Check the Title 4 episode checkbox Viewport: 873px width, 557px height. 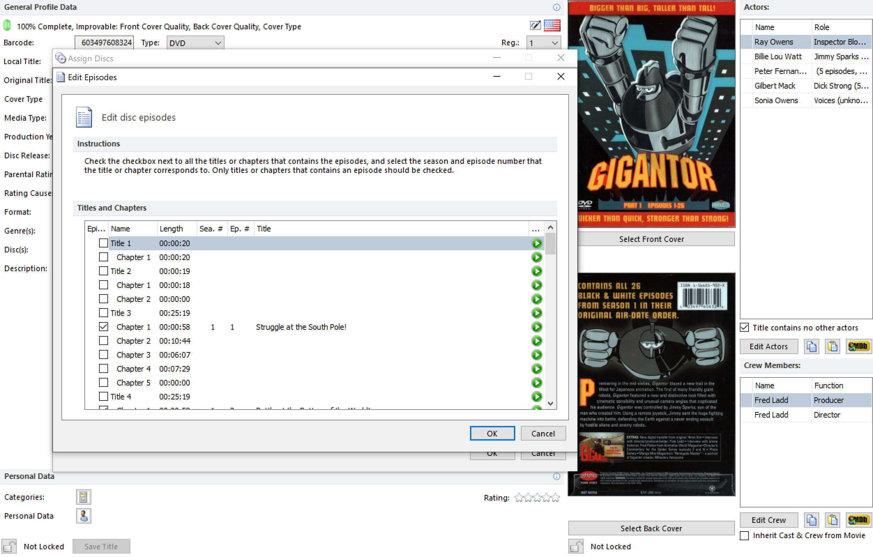(x=103, y=396)
